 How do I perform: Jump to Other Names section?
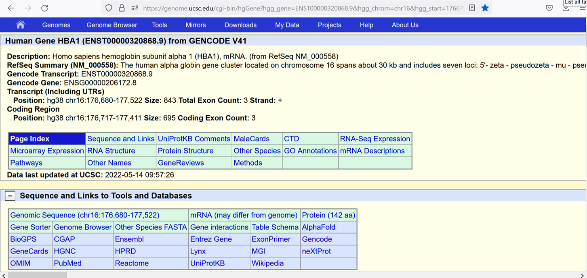coord(109,163)
